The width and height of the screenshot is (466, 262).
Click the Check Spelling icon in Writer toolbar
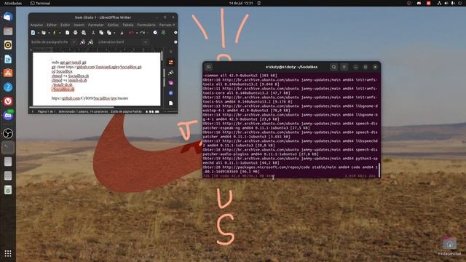[x=163, y=33]
